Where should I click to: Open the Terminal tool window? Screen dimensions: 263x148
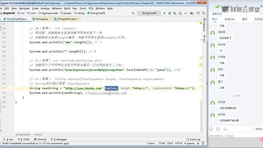pyautogui.click(x=40, y=139)
